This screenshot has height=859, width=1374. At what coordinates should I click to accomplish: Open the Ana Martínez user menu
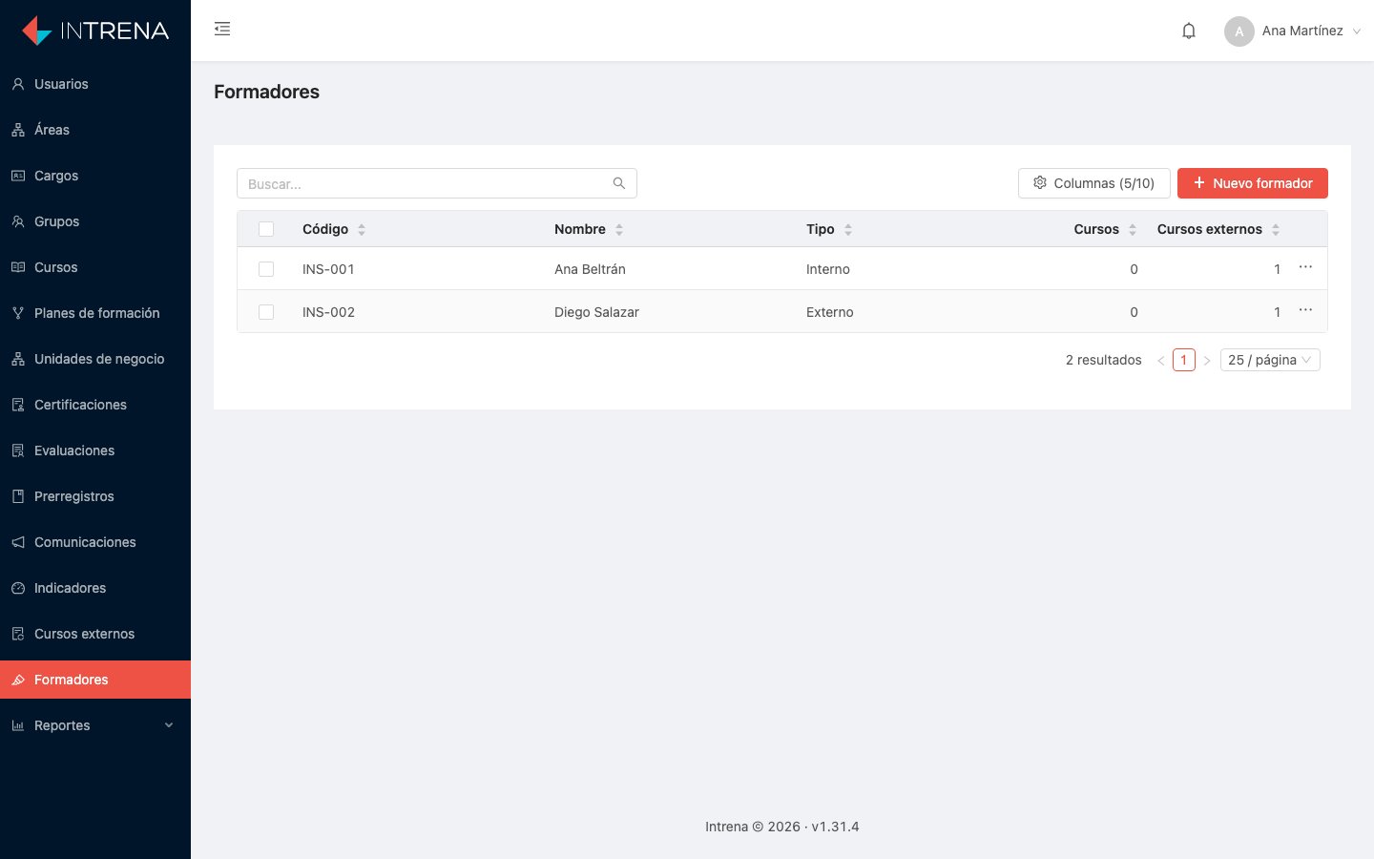click(x=1293, y=31)
